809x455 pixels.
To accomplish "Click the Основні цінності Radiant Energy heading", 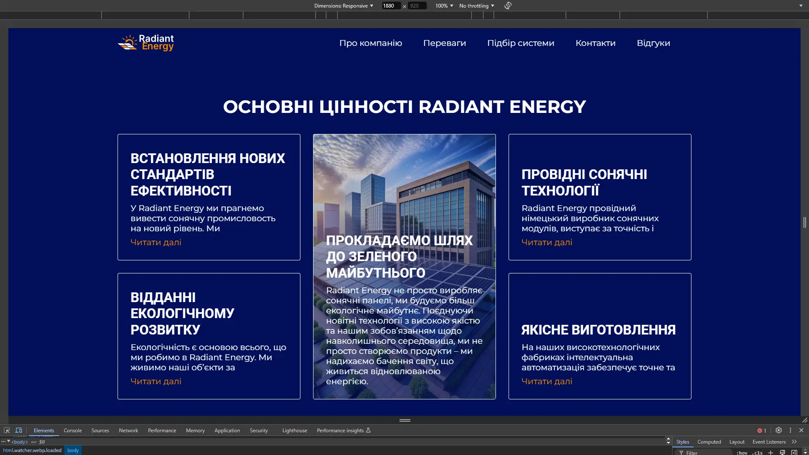I will coord(404,107).
